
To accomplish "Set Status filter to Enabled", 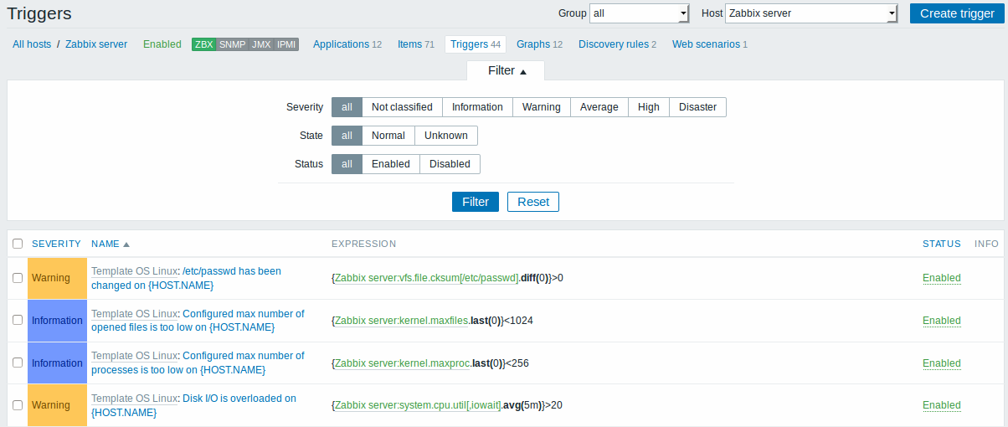I will pos(391,164).
